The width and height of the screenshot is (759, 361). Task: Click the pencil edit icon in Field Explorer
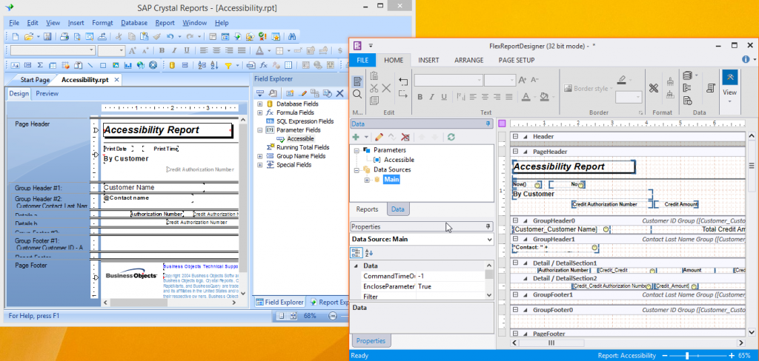pos(304,93)
